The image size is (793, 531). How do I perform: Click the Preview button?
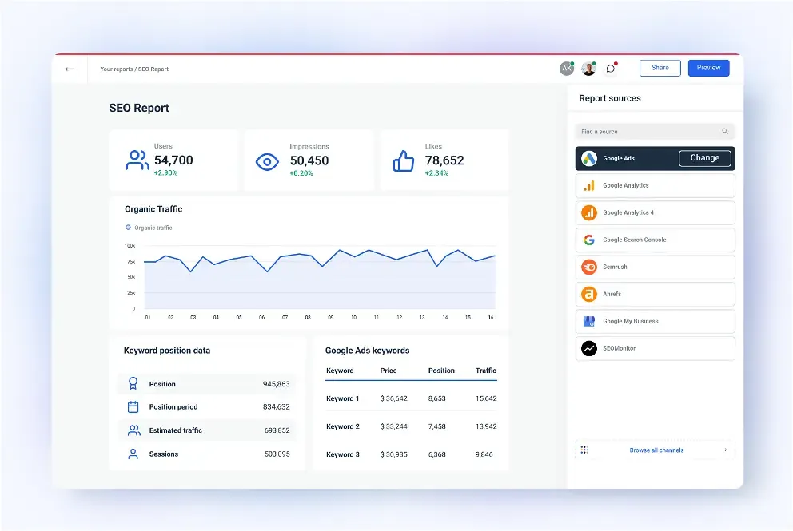[x=708, y=68]
